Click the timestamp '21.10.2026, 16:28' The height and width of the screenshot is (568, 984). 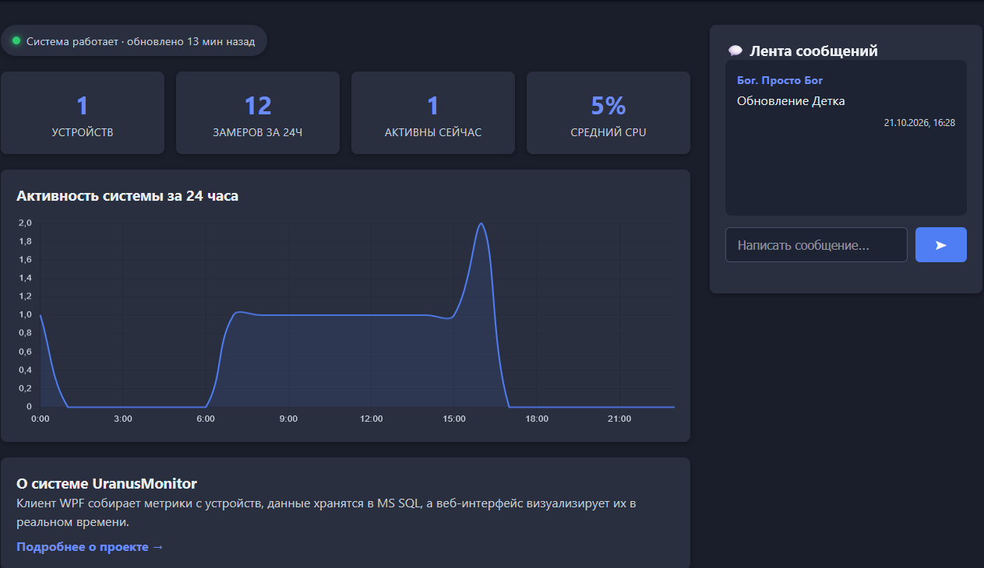click(x=919, y=123)
